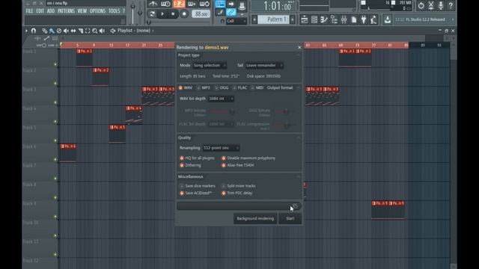Close the Rendering dialog
The height and width of the screenshot is (269, 479).
point(299,48)
